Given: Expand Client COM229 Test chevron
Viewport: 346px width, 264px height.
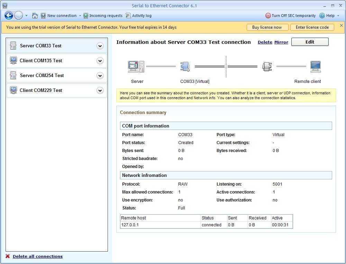Looking at the screenshot, I should (x=100, y=90).
